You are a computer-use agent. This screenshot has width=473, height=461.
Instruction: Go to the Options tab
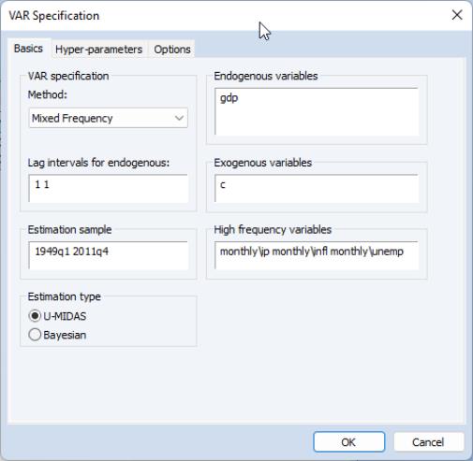coord(172,50)
